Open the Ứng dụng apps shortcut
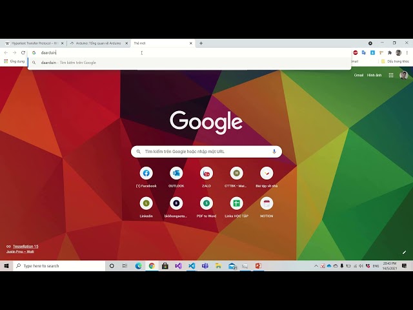Screen dimensions: 413x310 tap(14, 61)
